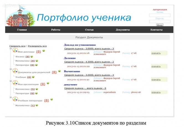The height and width of the screenshot is (127, 184).
Task: Click the Свернуть все link
Action: click(17, 46)
